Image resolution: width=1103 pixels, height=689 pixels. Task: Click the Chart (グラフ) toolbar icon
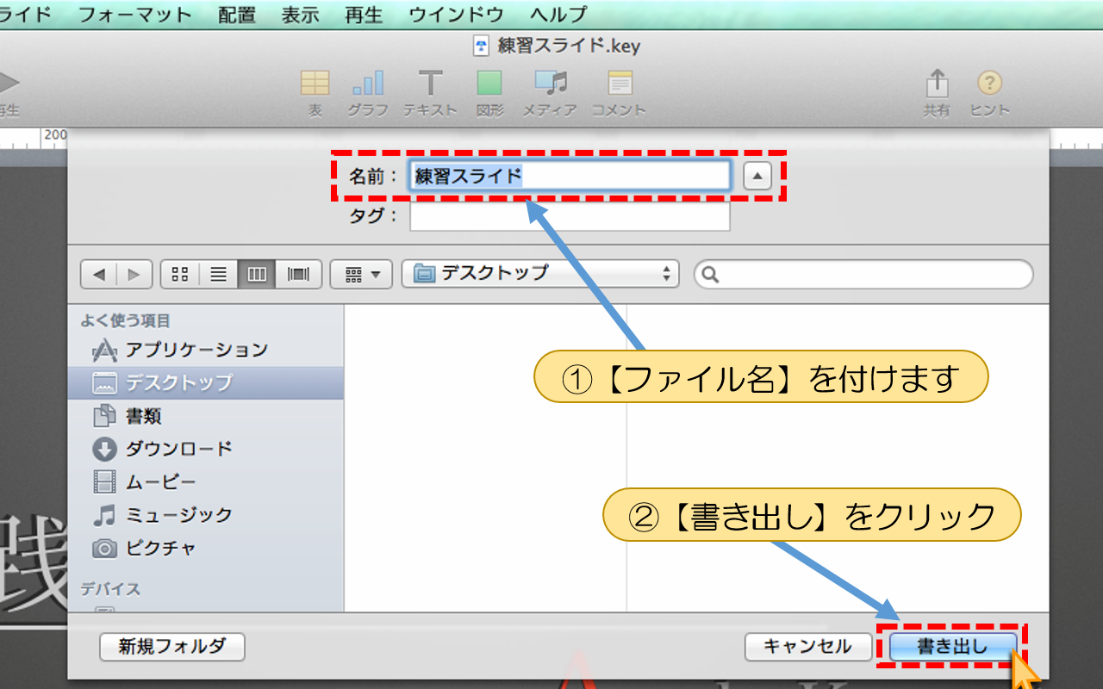368,84
